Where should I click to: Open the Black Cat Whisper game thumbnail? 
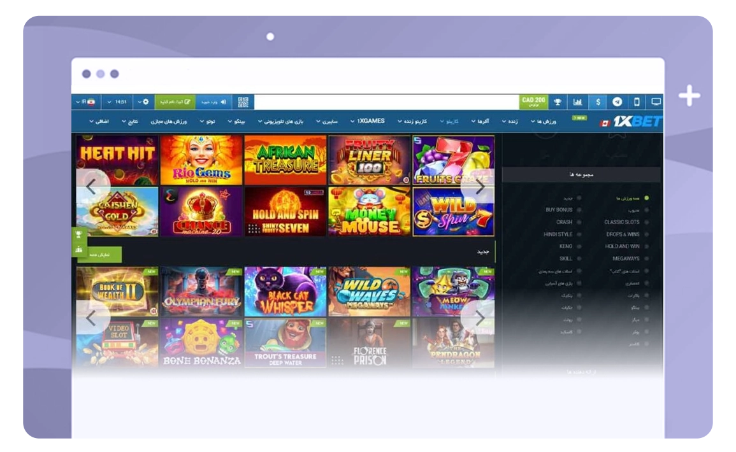click(x=285, y=292)
